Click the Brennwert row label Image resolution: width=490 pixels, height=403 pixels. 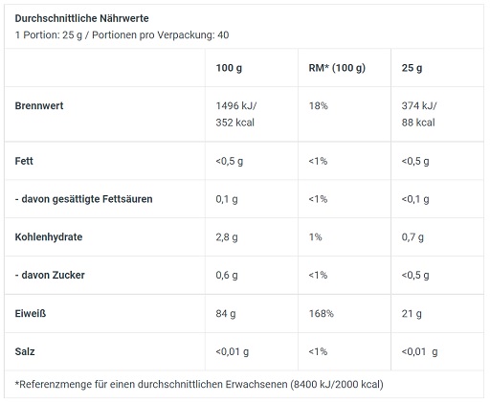coord(39,105)
